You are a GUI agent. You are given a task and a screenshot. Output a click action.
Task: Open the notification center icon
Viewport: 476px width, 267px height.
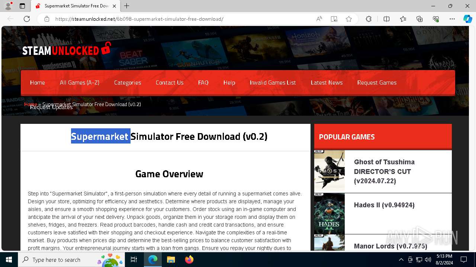(464, 260)
